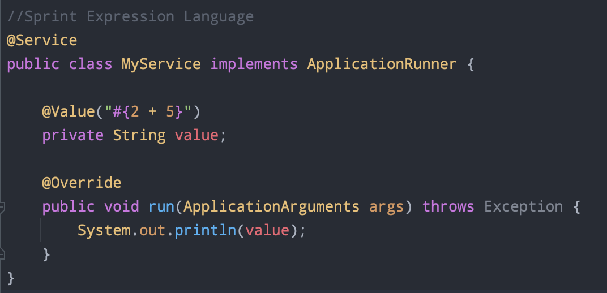Click 'System' in the println statement
This screenshot has height=293, width=607.
tap(104, 230)
